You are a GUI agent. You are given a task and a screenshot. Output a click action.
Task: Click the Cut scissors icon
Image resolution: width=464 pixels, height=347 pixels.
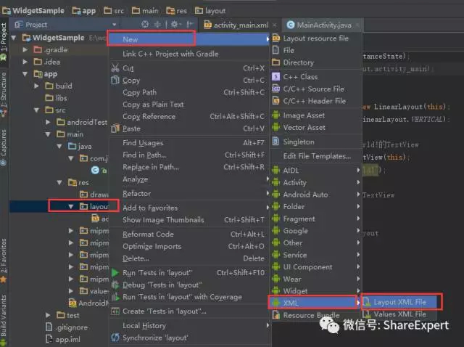pos(115,68)
